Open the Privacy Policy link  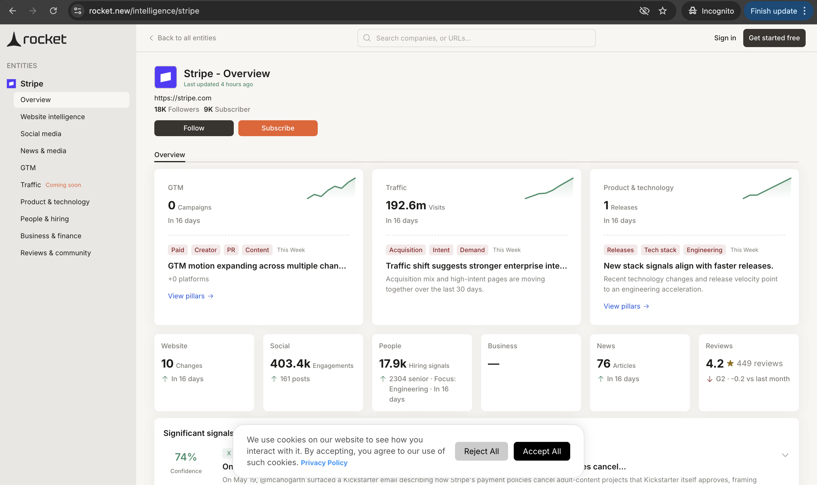click(x=324, y=462)
